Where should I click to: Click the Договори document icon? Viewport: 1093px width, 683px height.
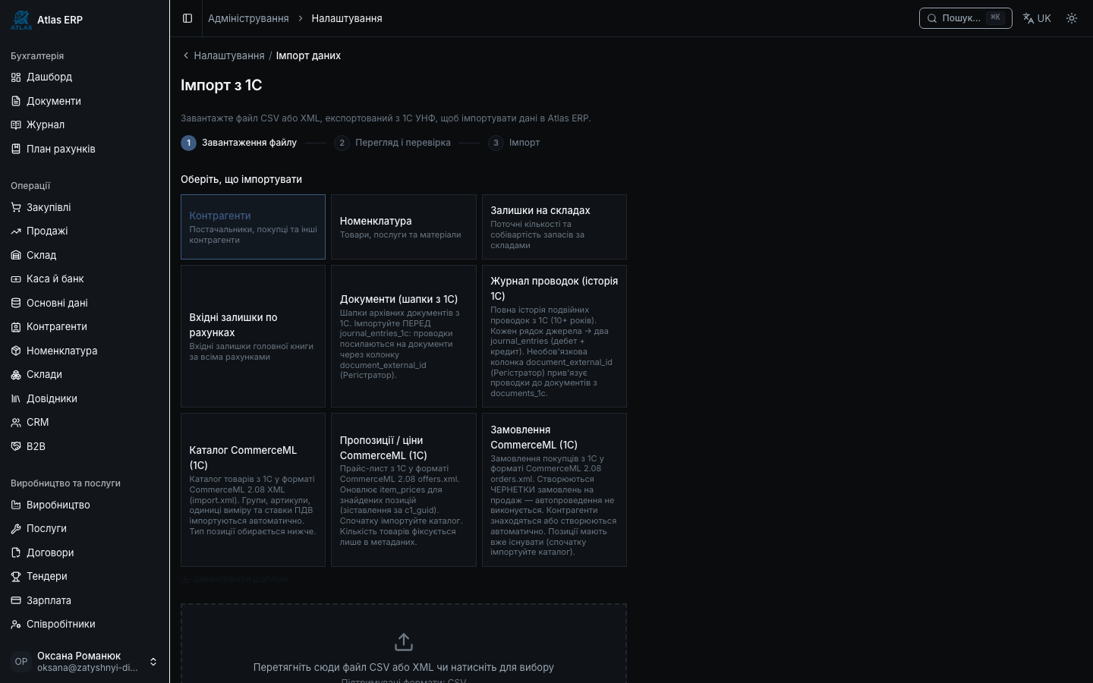click(x=16, y=552)
